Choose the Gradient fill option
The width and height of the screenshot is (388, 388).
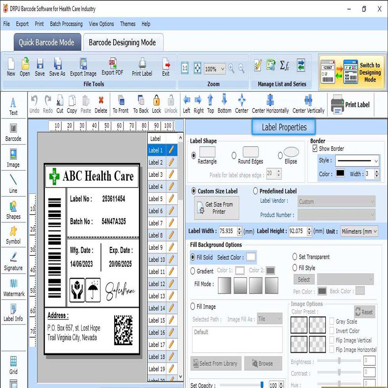[193, 271]
